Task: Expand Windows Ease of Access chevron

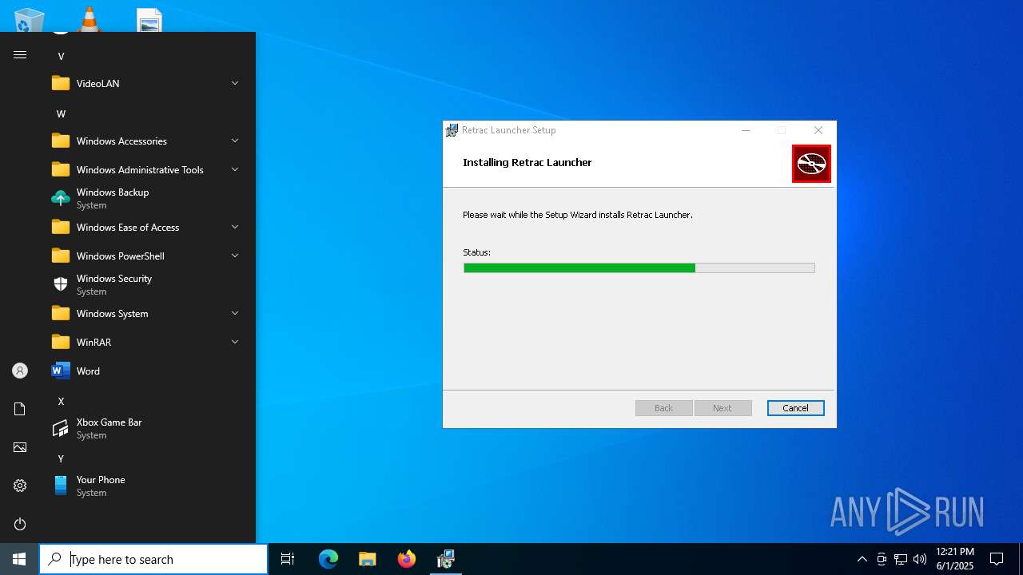Action: [x=235, y=227]
